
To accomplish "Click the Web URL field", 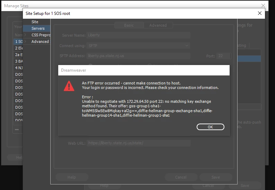I will [139, 143].
